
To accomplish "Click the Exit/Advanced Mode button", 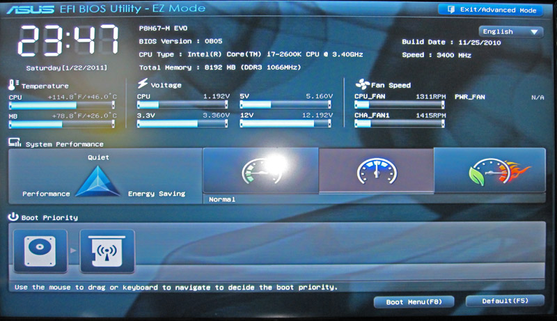I will (491, 10).
